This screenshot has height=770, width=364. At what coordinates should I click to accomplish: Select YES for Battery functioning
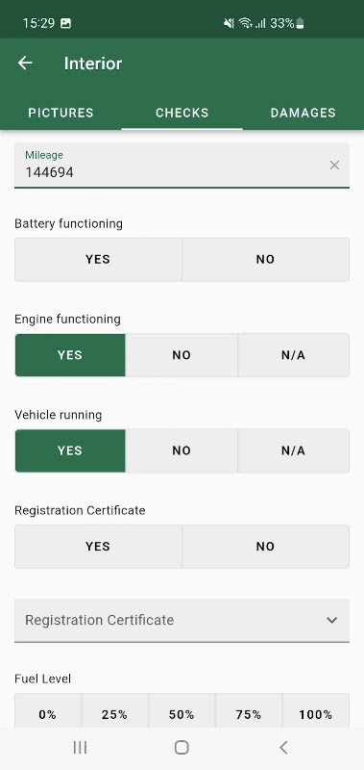click(x=98, y=260)
